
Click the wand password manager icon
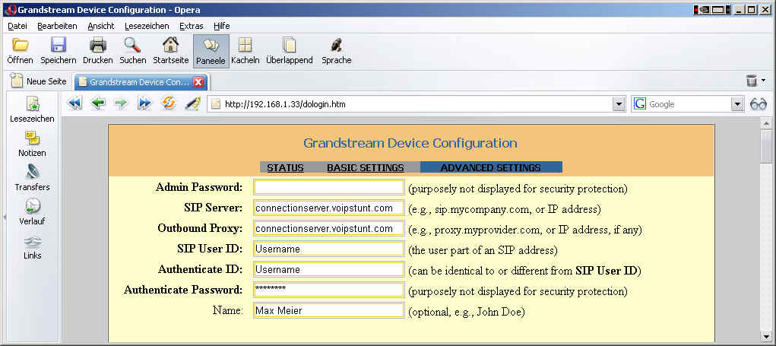192,103
